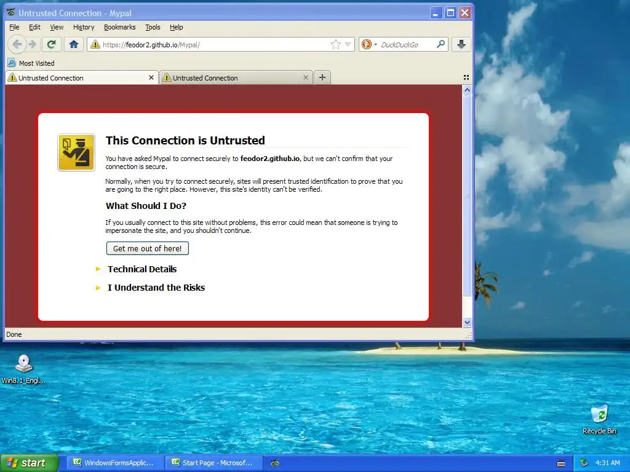Select the first Untrusted Connection tab

point(82,78)
